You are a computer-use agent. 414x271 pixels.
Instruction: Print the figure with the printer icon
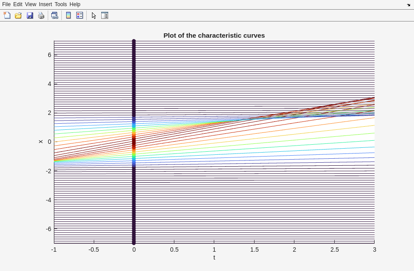pyautogui.click(x=41, y=15)
